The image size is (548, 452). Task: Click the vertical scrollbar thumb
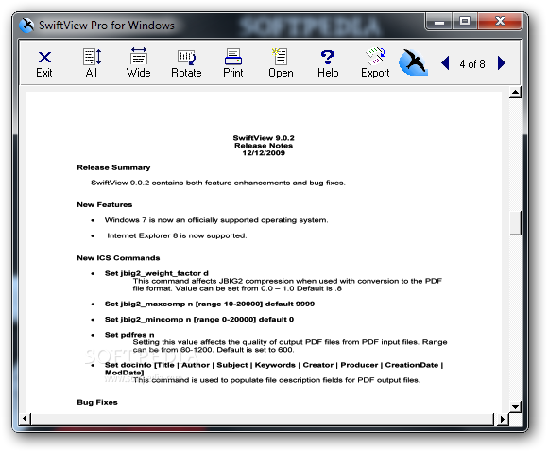[x=515, y=223]
